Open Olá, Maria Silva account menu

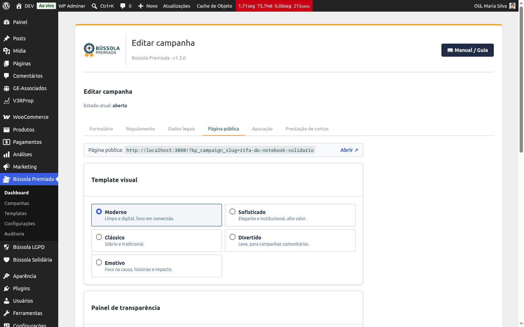tap(495, 6)
